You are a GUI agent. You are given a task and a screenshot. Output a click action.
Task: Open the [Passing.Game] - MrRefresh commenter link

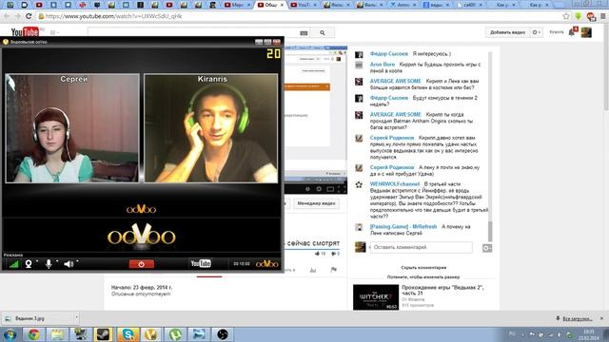403,227
